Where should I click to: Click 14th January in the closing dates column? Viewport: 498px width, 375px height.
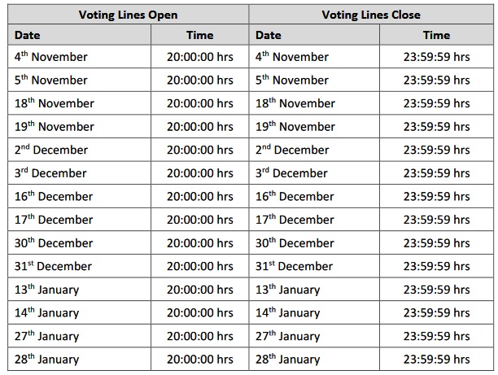(x=288, y=313)
